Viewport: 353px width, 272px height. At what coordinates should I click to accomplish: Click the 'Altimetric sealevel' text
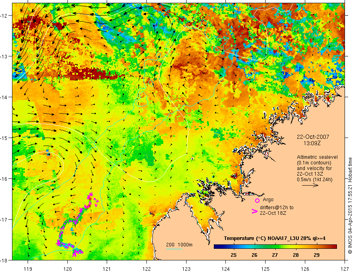pos(317,157)
